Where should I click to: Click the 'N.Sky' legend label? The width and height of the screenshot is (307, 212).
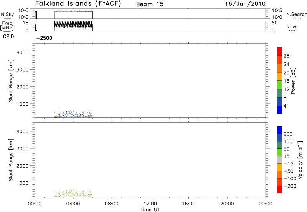click(7, 14)
